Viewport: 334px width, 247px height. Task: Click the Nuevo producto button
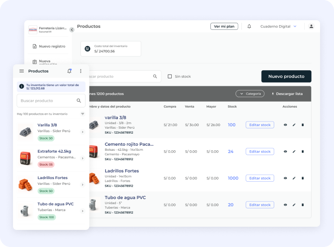click(x=286, y=76)
